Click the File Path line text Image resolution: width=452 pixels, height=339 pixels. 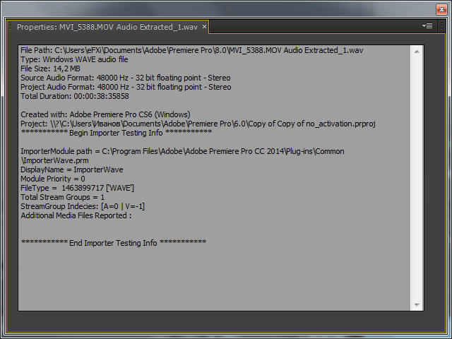pos(191,50)
